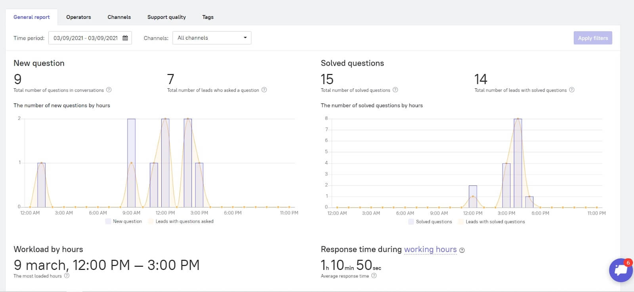Screen dimensions: 634x292
Task: Click the help icon beside average response time
Action: (x=374, y=276)
